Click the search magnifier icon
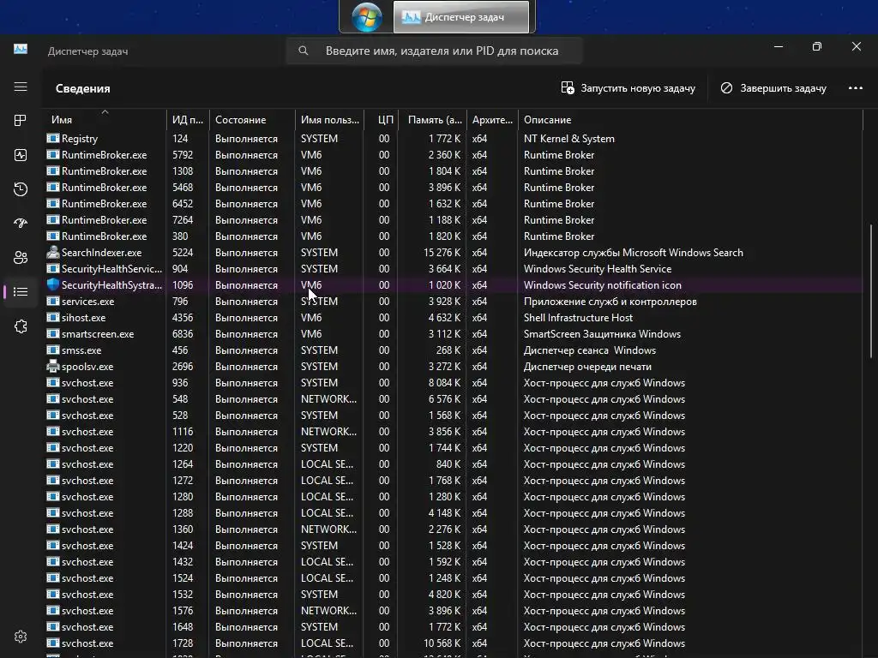Screen dimensions: 878x658 pyautogui.click(x=303, y=51)
